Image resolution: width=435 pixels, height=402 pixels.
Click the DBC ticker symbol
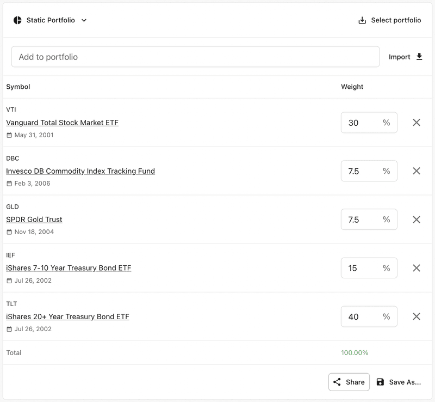click(x=13, y=158)
